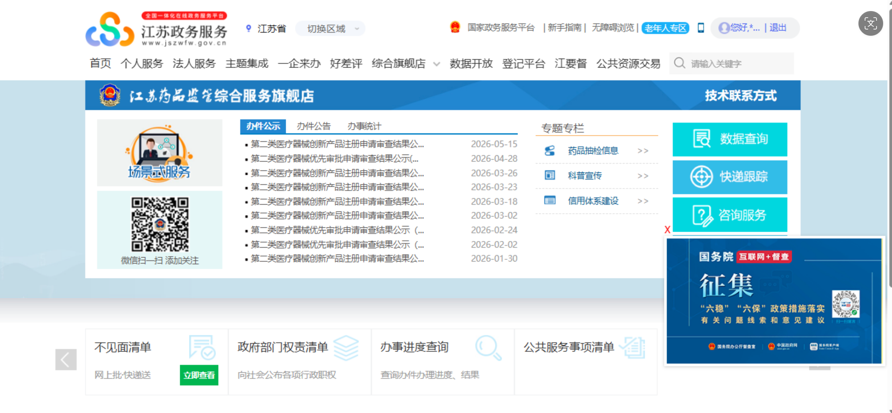The width and height of the screenshot is (892, 413).
Task: Go to 首页 in the navigation
Action: (x=100, y=63)
